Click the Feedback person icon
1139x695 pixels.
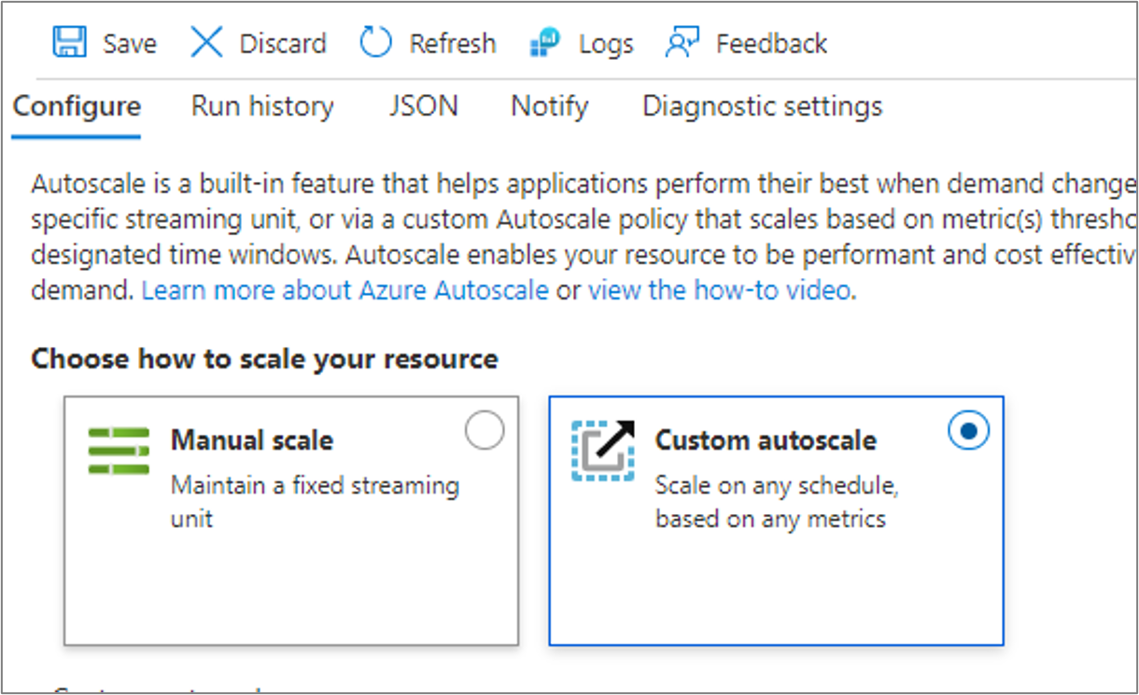[682, 43]
